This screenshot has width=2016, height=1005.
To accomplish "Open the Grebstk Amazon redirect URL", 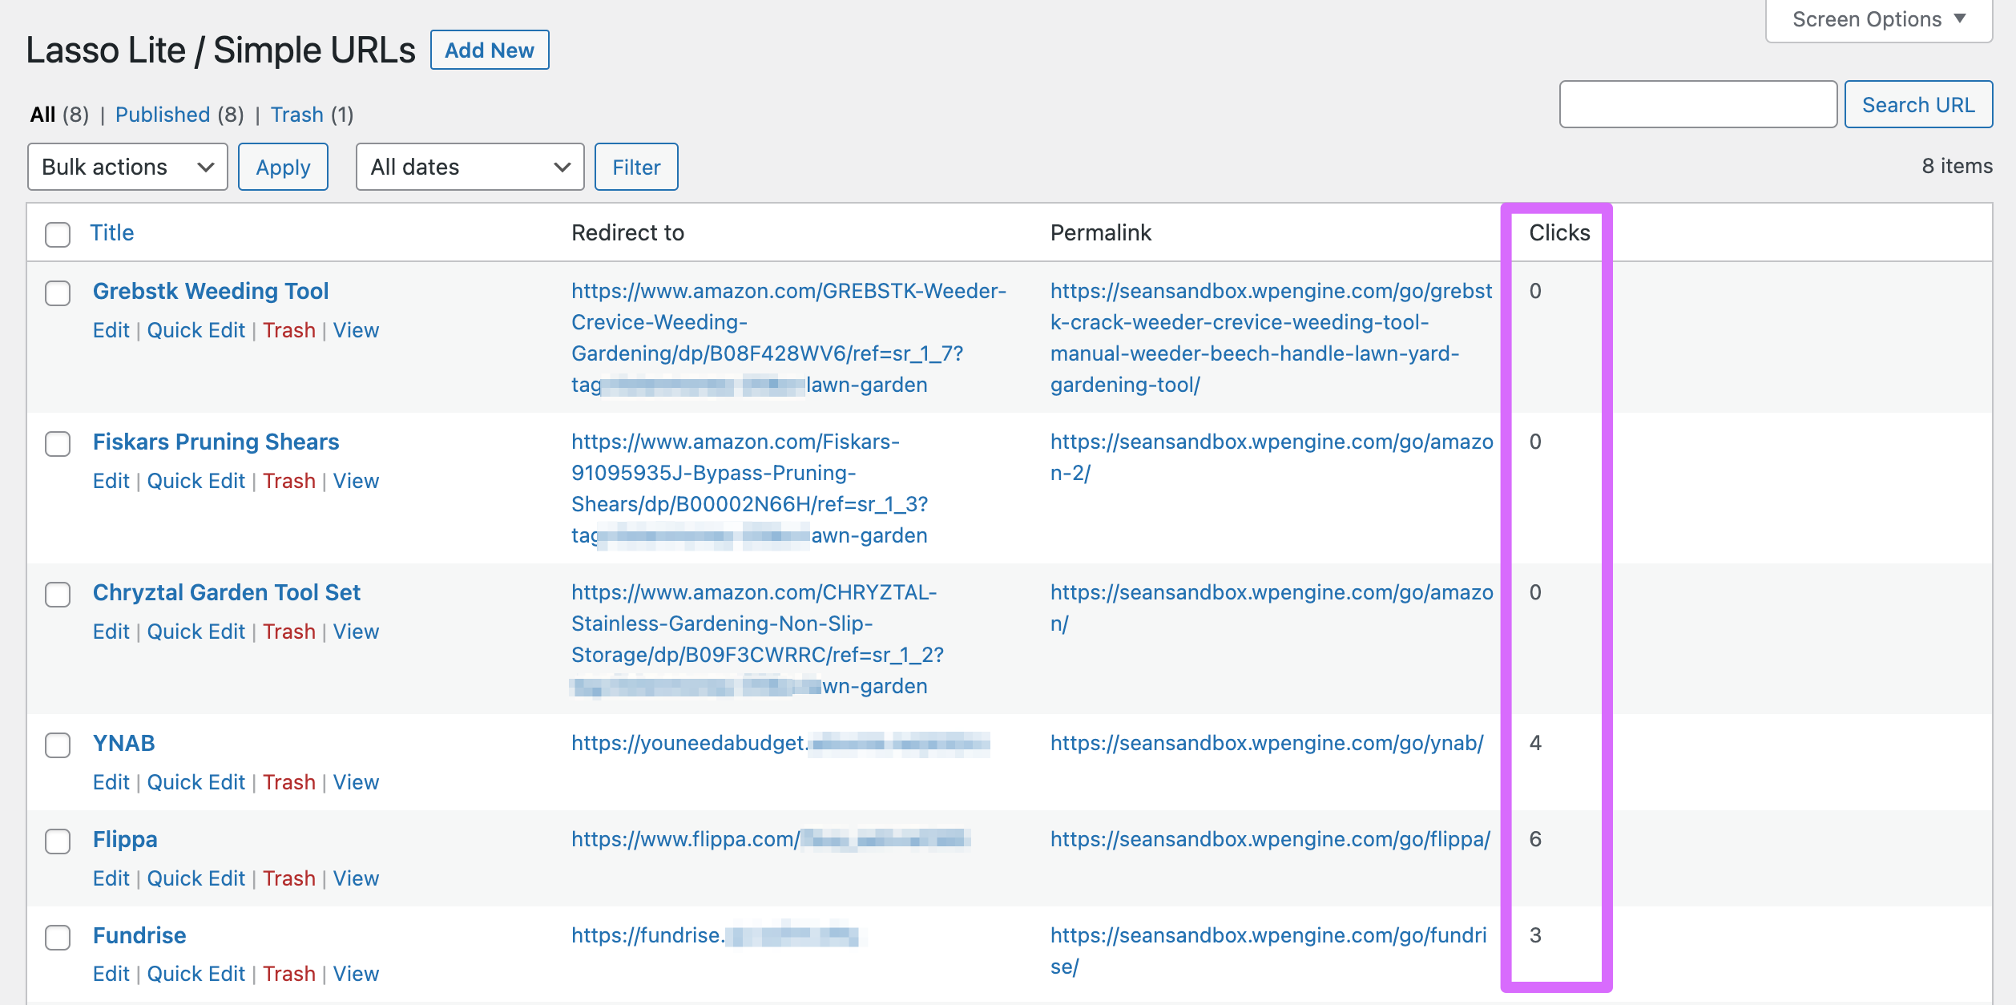I will (x=788, y=337).
